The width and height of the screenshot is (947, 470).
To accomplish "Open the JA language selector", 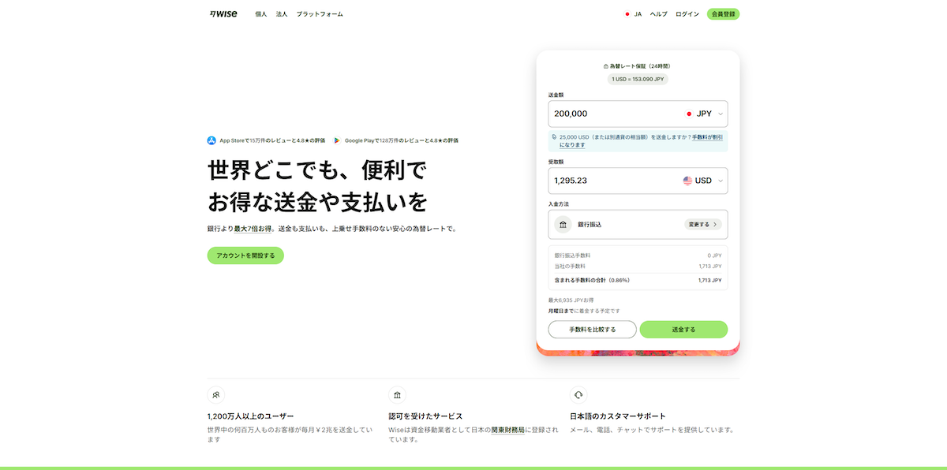I will tap(633, 14).
